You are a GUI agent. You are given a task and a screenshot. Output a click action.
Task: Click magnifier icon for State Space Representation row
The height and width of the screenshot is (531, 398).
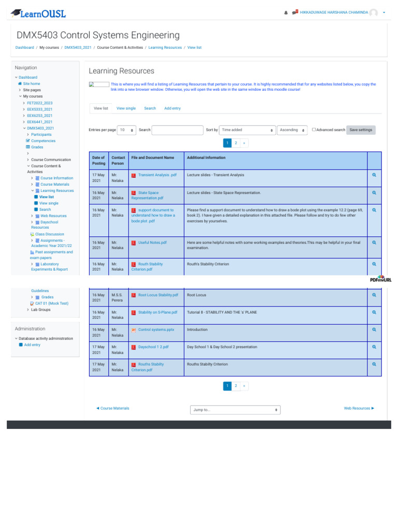point(374,193)
